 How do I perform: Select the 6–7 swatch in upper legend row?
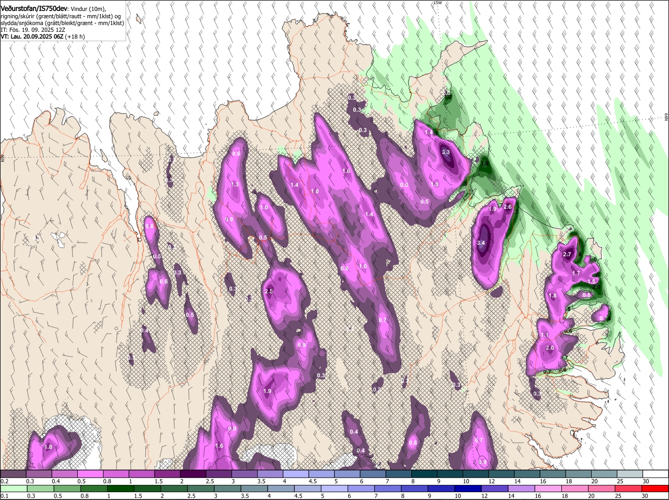tap(373, 474)
